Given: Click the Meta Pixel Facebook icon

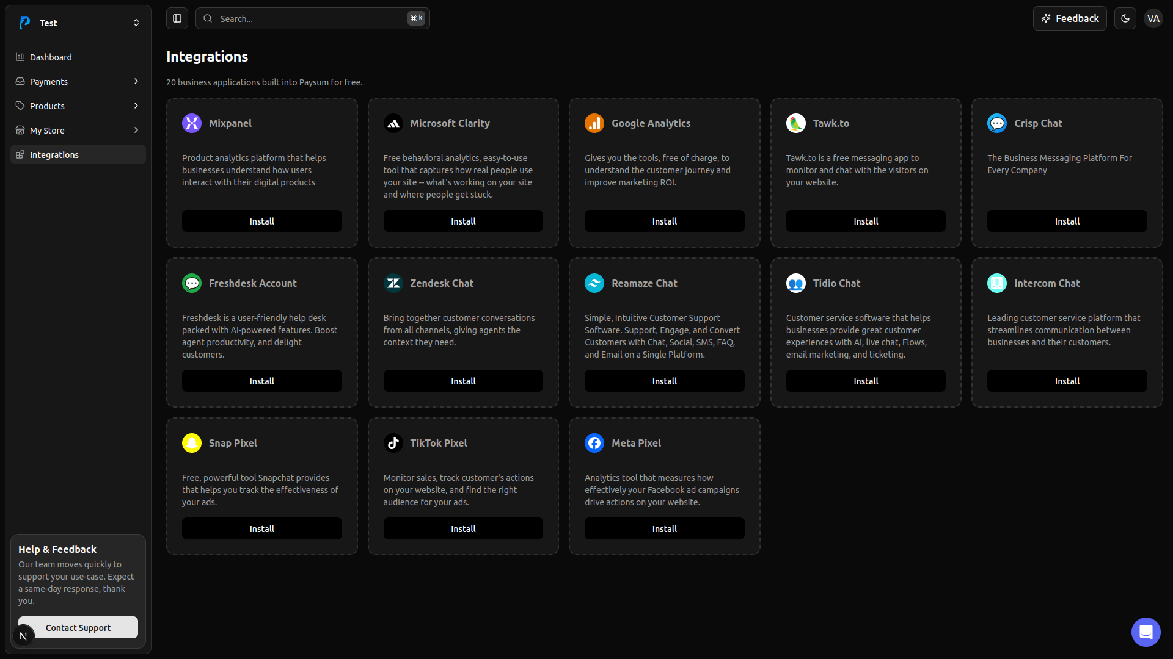Looking at the screenshot, I should click(x=594, y=443).
